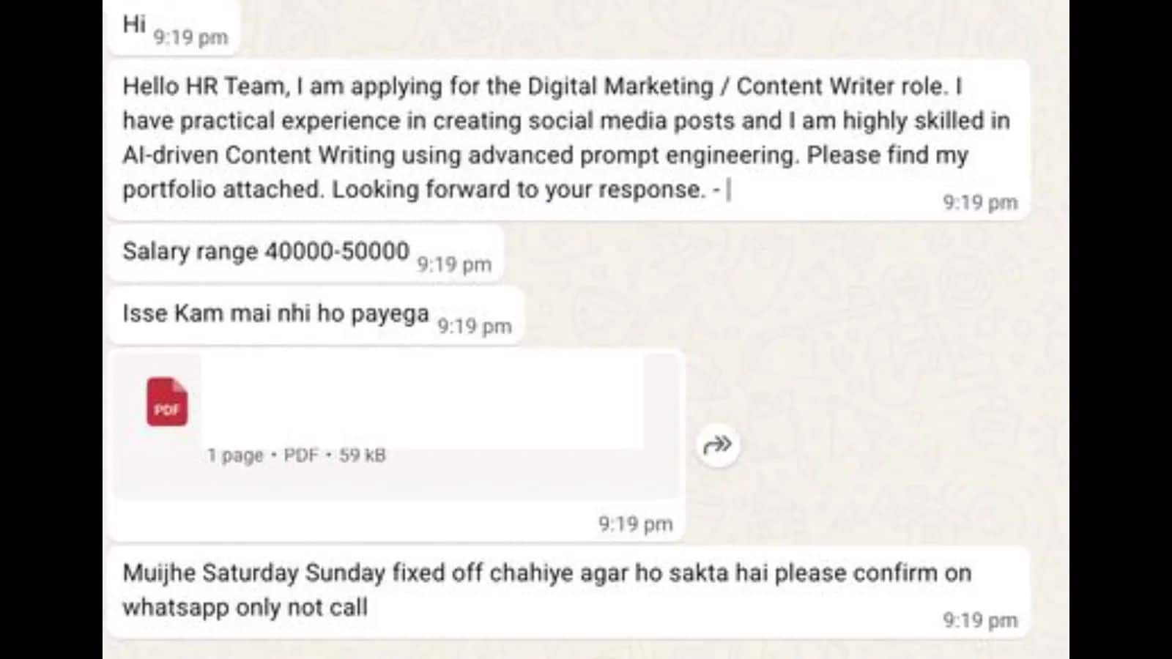Open the PDF attachment's blank filename area
1172x659 pixels.
[x=423, y=401]
